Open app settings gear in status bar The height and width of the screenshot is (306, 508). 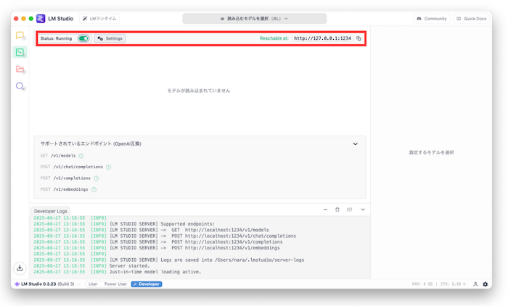click(x=485, y=284)
